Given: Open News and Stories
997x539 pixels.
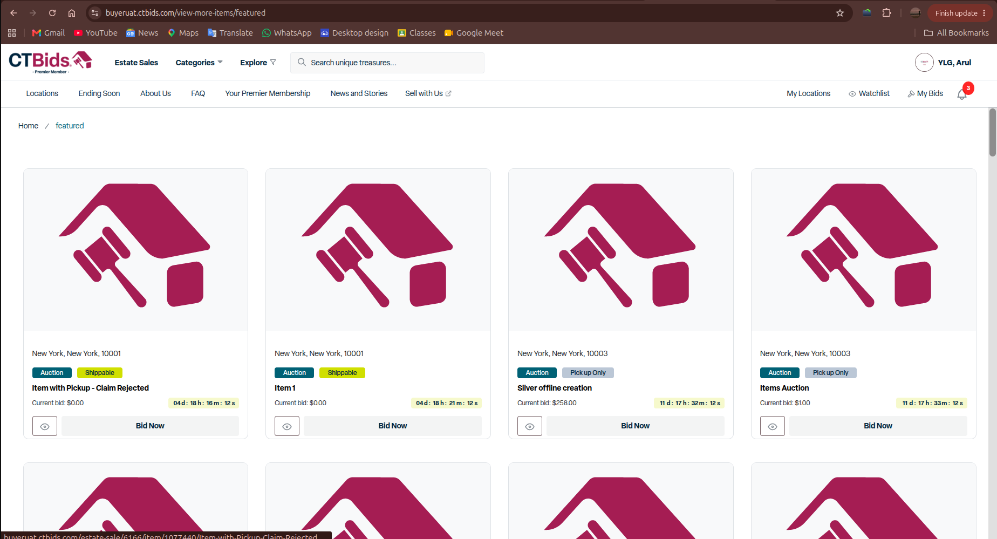Looking at the screenshot, I should (359, 93).
